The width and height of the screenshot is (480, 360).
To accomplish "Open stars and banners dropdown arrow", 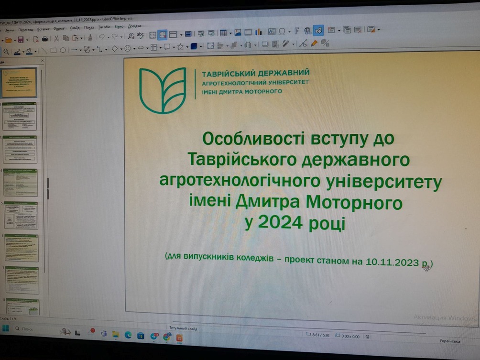I will pyautogui.click(x=187, y=47).
